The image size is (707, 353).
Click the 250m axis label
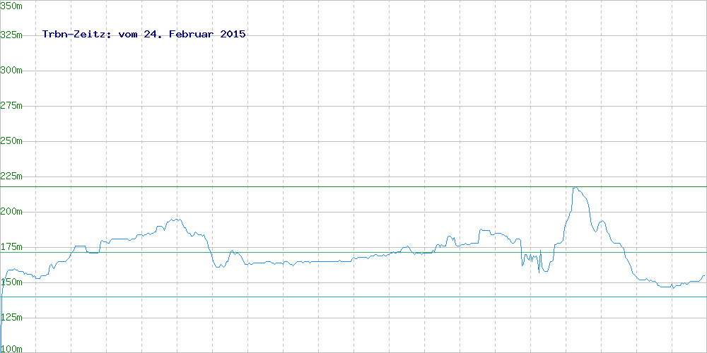point(12,141)
